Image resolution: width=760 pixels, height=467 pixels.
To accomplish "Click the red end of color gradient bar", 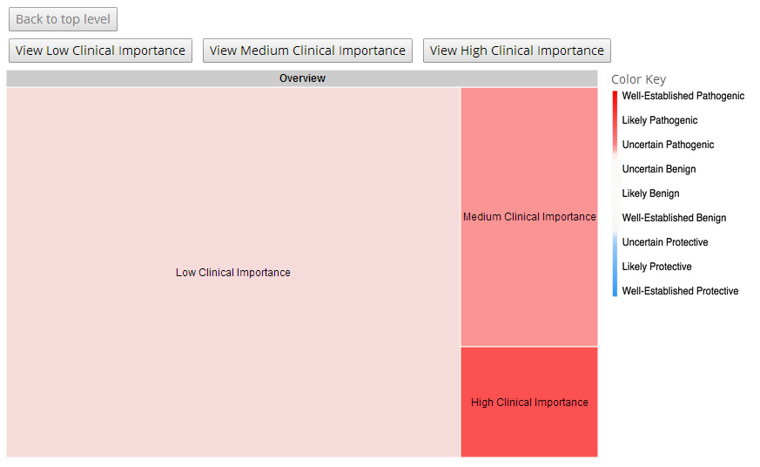I will [615, 96].
